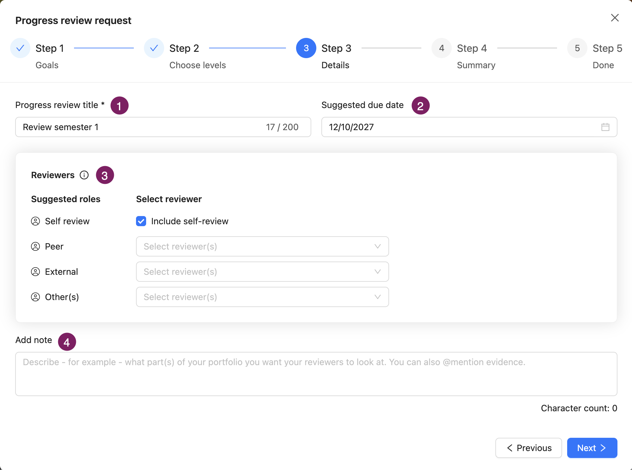Expand Other(s) dropdown chevron arrow

tap(377, 297)
